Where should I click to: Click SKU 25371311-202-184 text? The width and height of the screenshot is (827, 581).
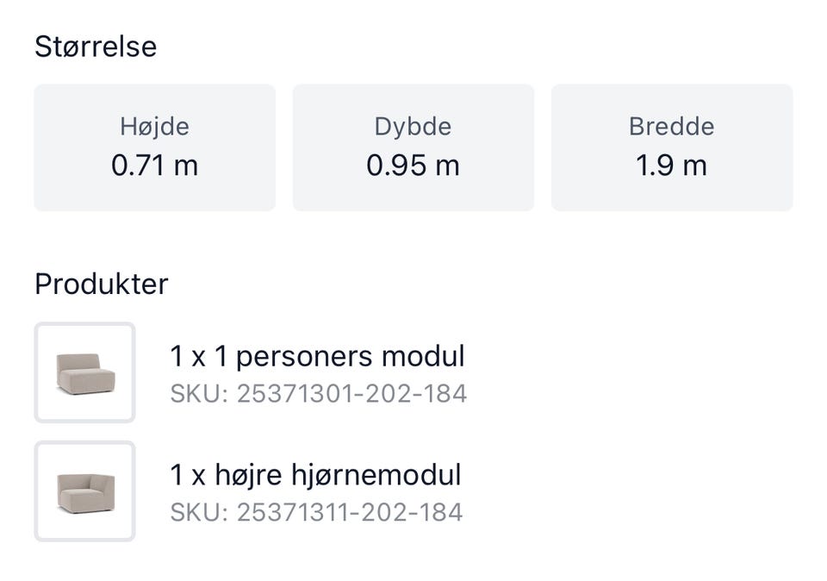(316, 512)
